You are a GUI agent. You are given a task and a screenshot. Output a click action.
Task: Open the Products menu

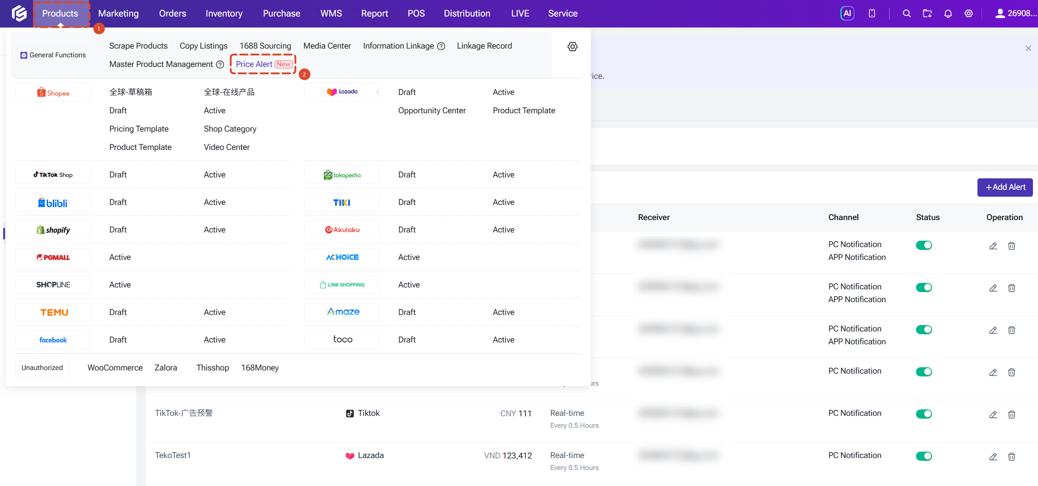click(60, 13)
